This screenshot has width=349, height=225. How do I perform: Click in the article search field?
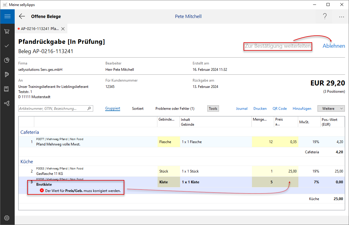coord(52,109)
